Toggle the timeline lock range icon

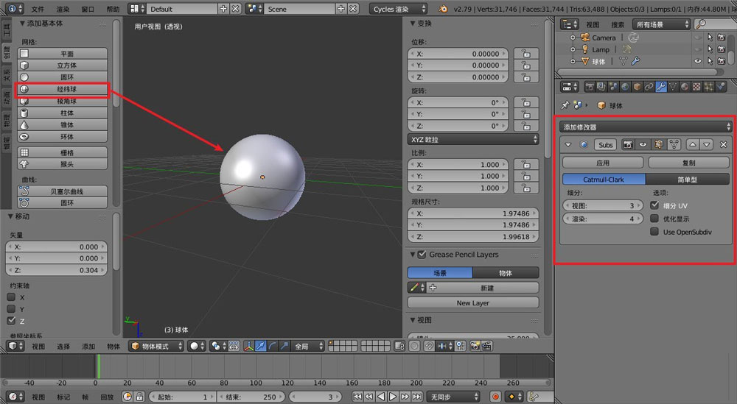pos(139,397)
